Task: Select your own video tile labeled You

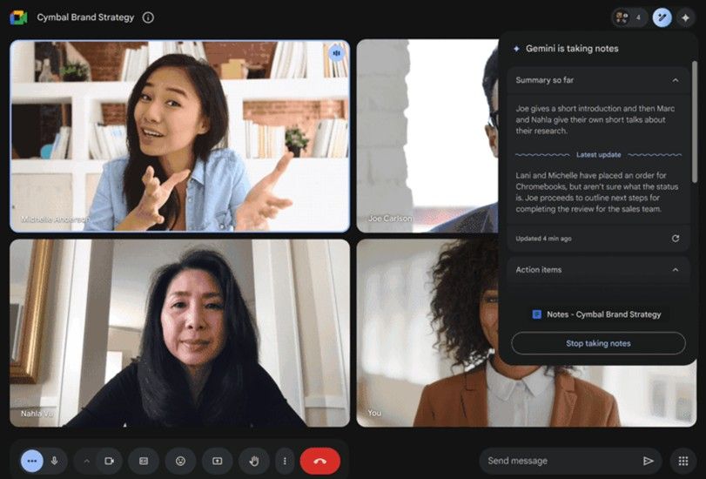Action: pos(527,333)
